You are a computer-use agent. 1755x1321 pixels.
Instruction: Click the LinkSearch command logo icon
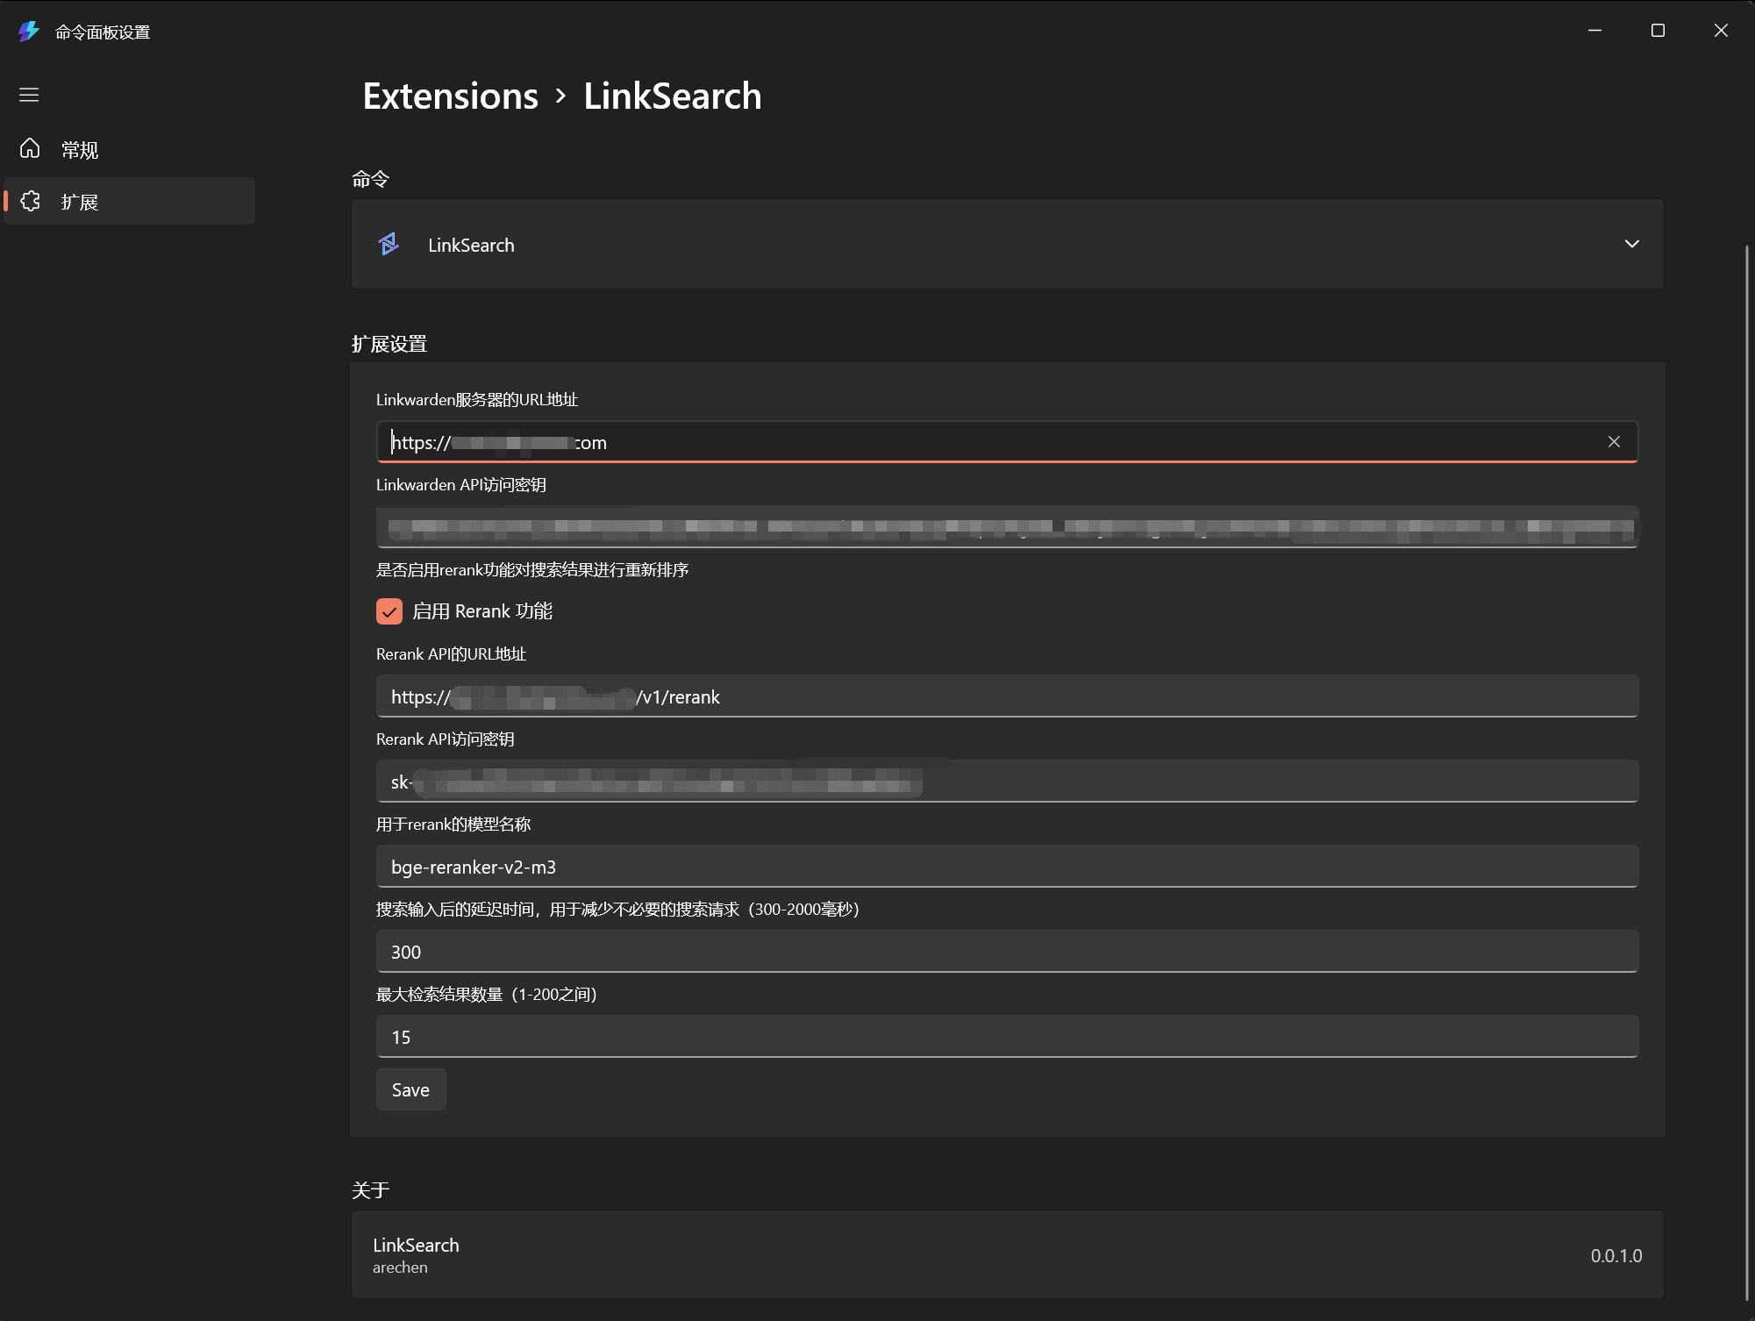coord(389,245)
